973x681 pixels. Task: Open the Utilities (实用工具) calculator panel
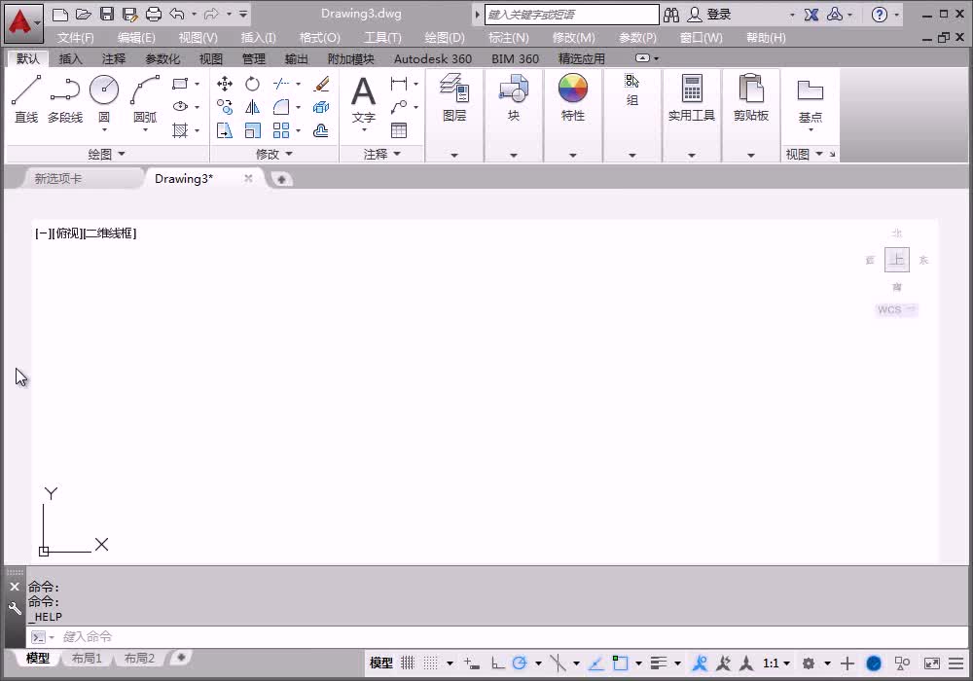[x=691, y=97]
